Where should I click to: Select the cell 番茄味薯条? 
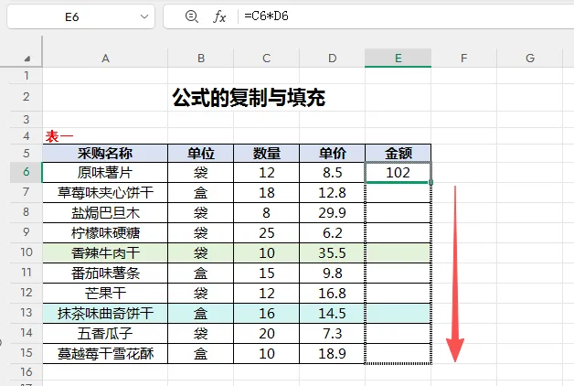105,273
